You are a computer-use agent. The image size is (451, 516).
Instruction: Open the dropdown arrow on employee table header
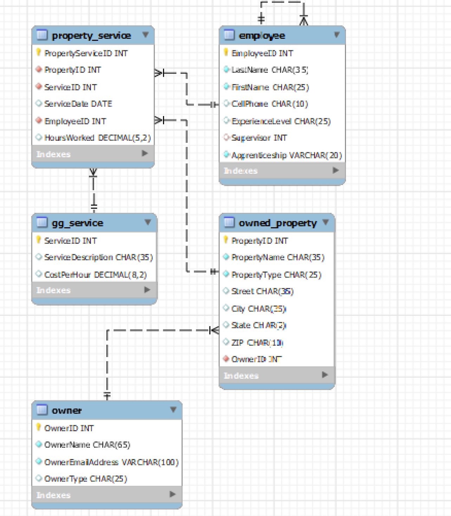pos(336,35)
